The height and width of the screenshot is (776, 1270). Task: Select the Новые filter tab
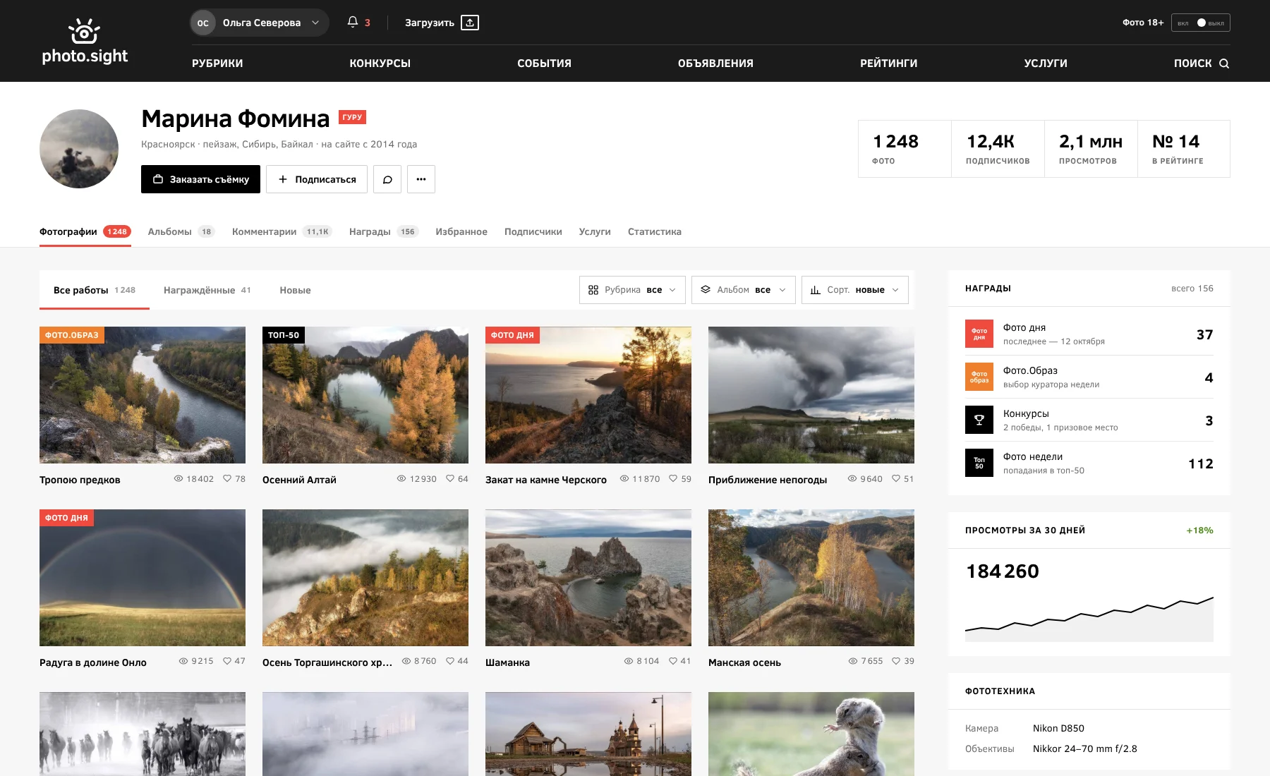[295, 290]
